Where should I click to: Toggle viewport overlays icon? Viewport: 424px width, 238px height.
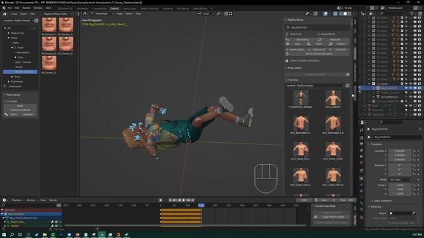click(x=326, y=14)
